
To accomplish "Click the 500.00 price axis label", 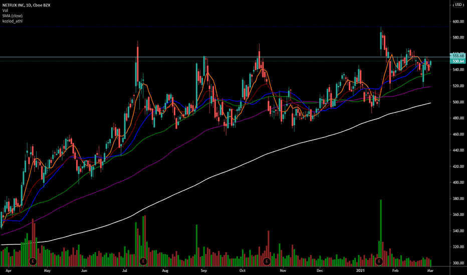I will tap(458, 102).
